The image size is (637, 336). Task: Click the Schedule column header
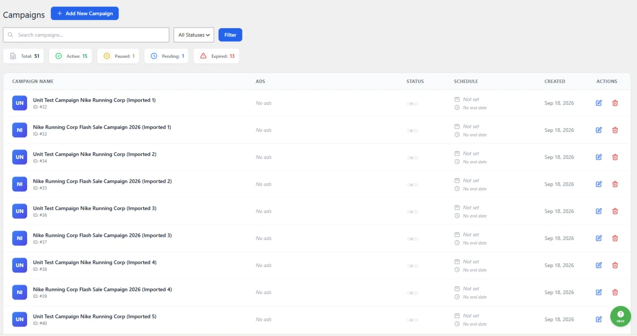coord(466,82)
